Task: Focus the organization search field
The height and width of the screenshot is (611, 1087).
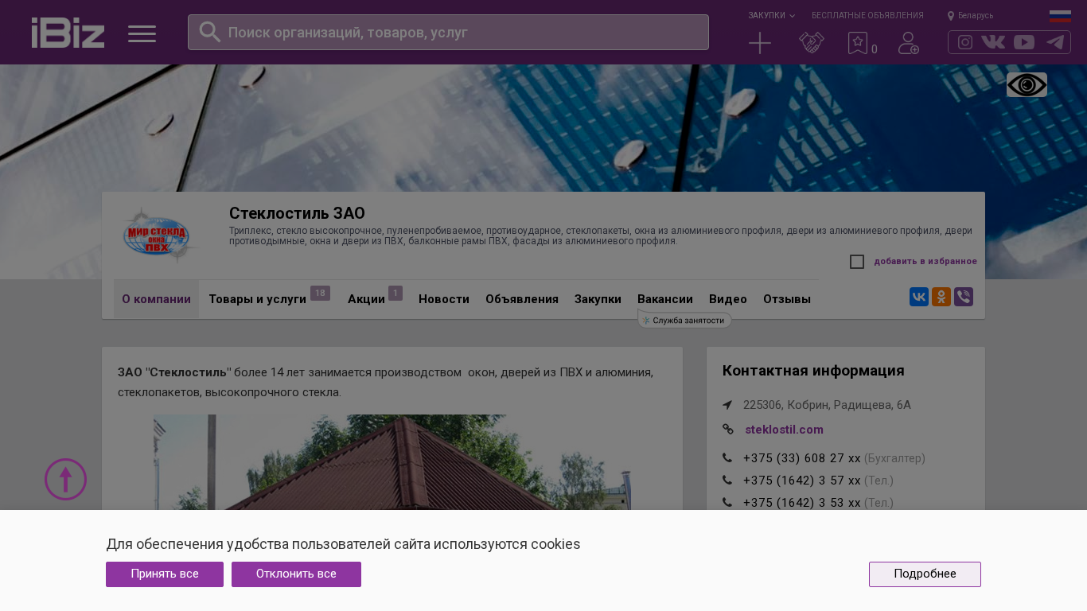Action: (x=448, y=33)
